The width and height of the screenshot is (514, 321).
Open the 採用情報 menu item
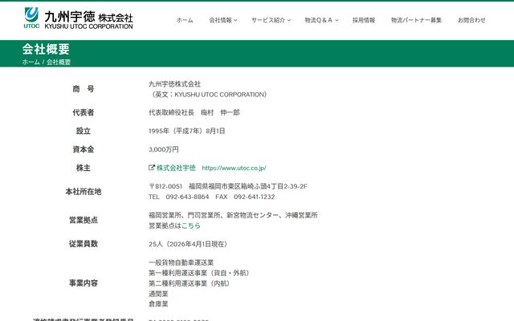(364, 20)
